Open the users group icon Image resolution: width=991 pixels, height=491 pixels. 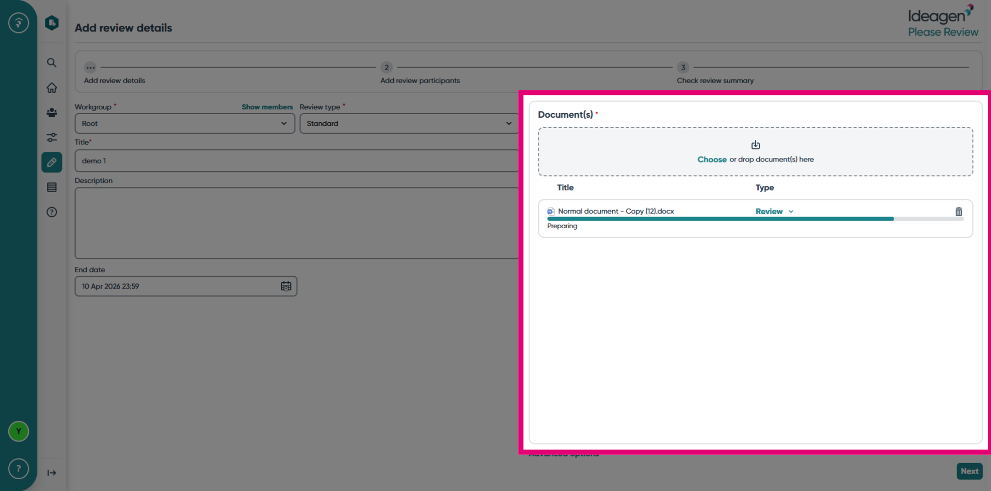52,113
